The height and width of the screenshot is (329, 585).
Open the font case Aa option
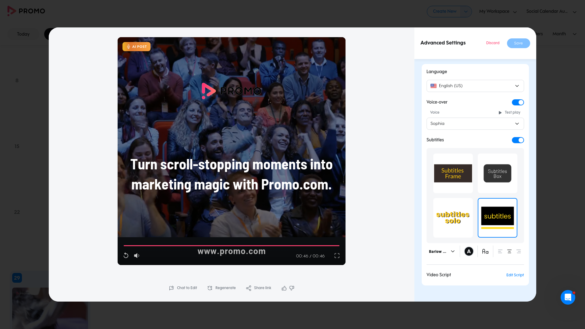[x=485, y=251]
